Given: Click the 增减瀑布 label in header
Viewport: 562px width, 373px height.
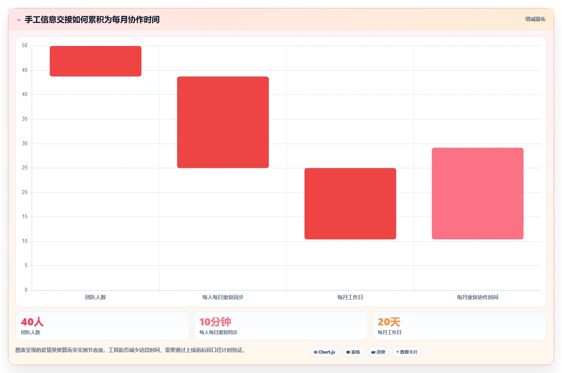Looking at the screenshot, I should 535,19.
